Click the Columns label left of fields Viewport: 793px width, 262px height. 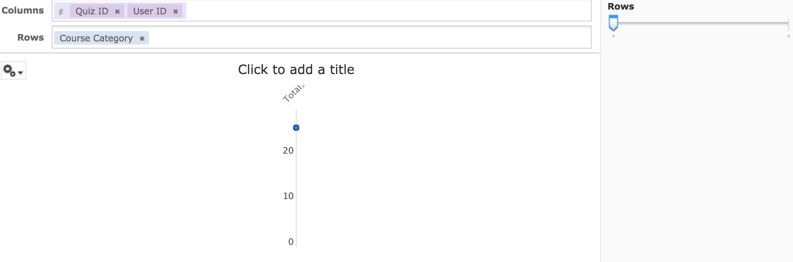pyautogui.click(x=23, y=10)
